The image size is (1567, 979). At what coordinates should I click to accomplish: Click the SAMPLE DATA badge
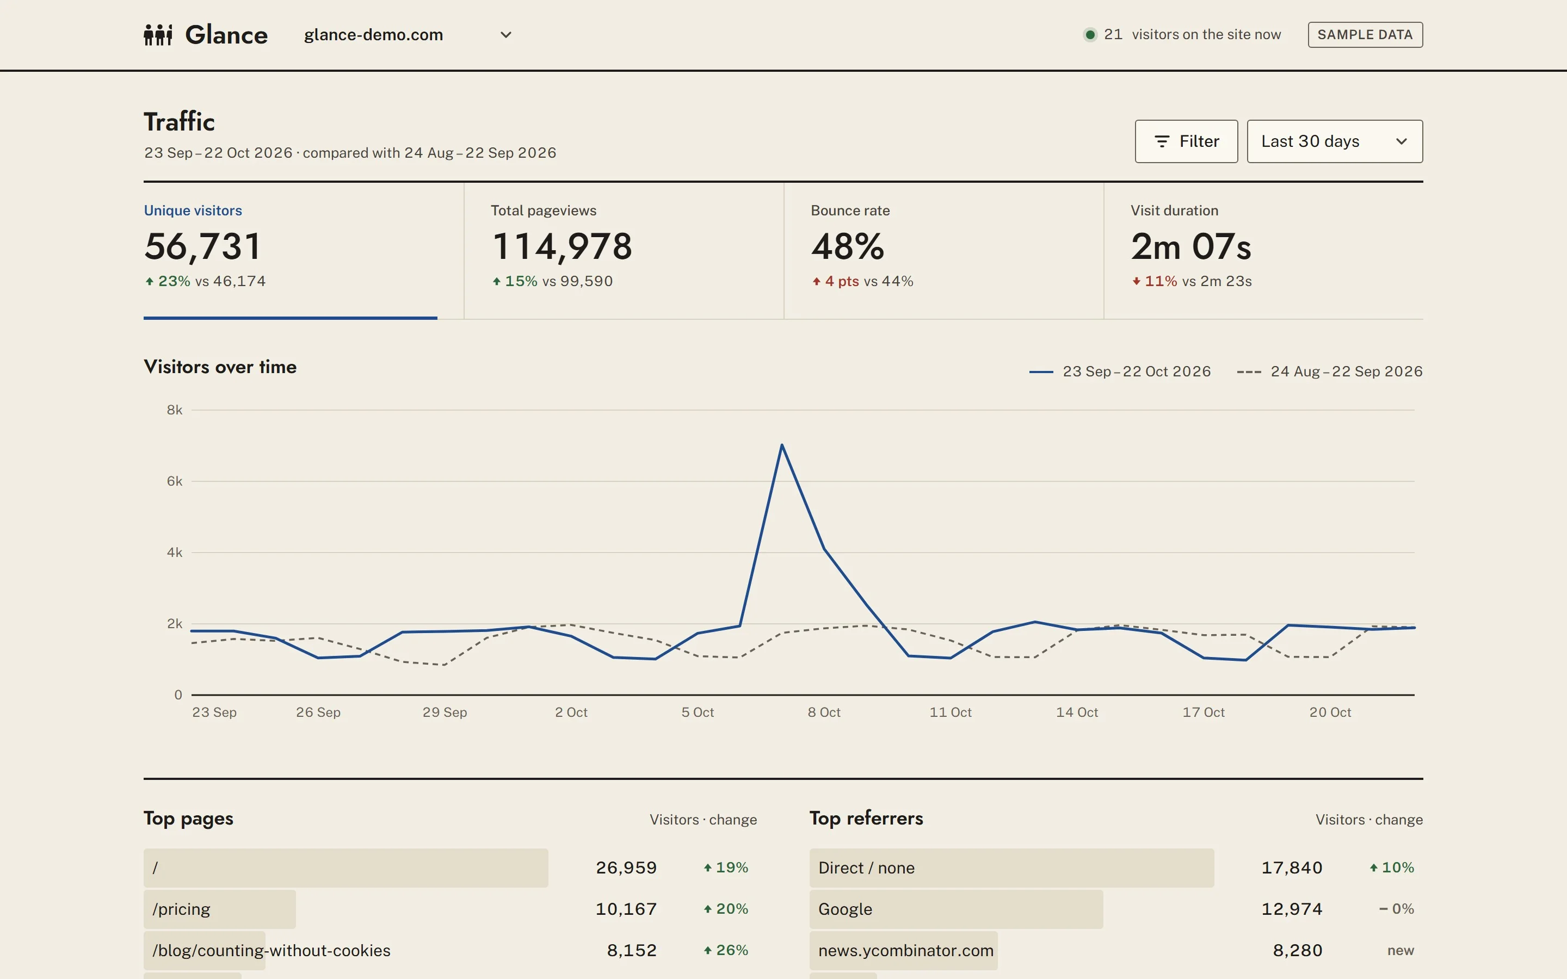pyautogui.click(x=1365, y=34)
